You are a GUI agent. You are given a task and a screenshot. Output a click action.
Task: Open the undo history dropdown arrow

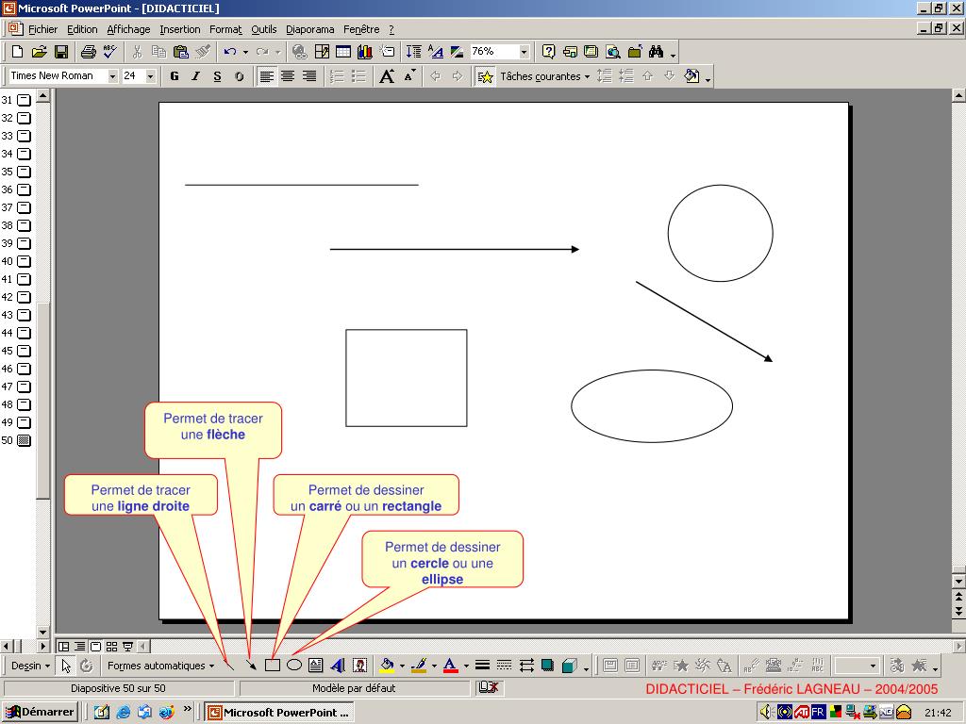coord(245,52)
